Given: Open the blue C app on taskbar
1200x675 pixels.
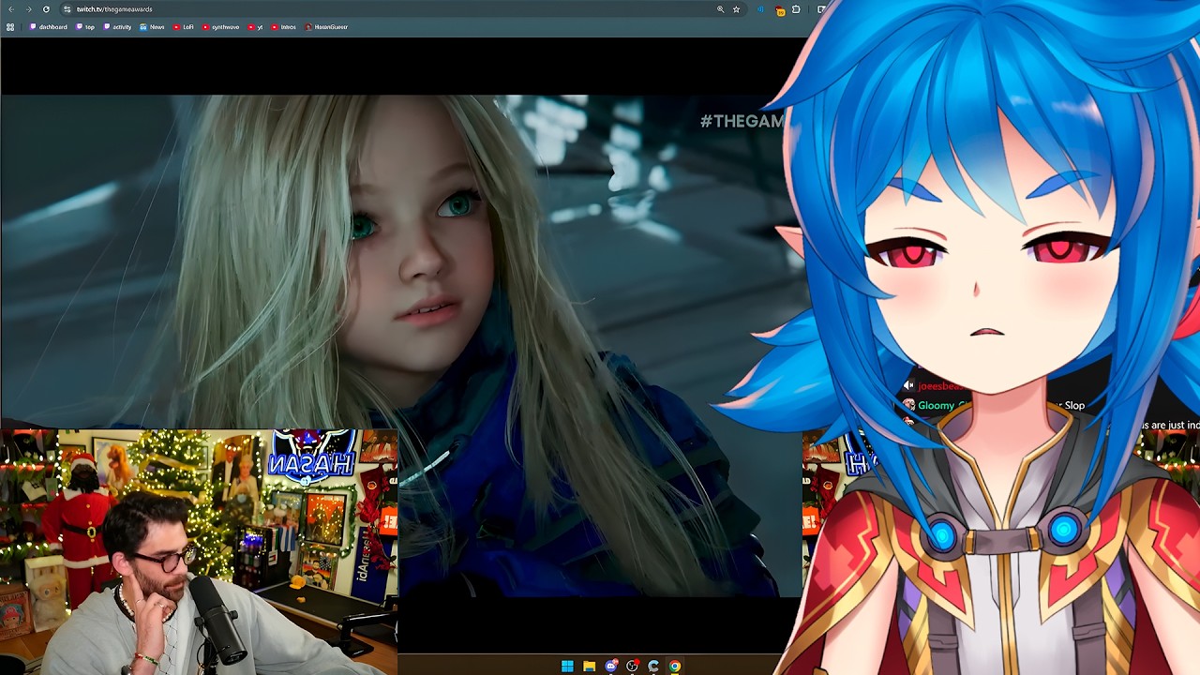Looking at the screenshot, I should (x=653, y=667).
